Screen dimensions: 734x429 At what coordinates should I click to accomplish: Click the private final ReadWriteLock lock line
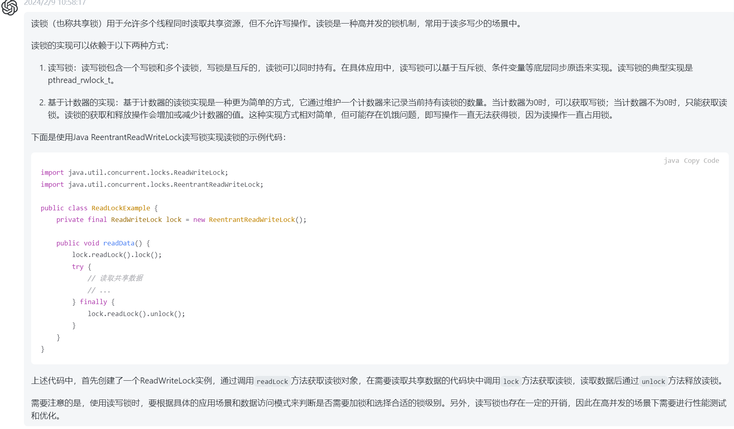point(182,219)
